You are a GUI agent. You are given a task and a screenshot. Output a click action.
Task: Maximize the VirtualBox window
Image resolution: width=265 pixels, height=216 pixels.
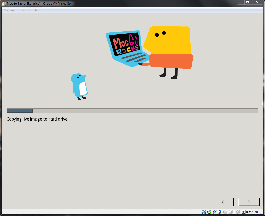point(248,2)
